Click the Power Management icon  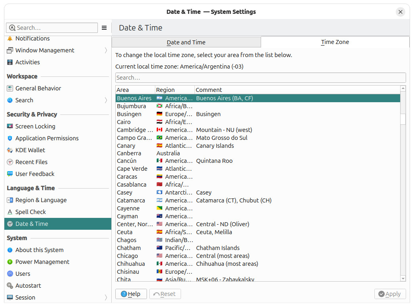[10, 261]
